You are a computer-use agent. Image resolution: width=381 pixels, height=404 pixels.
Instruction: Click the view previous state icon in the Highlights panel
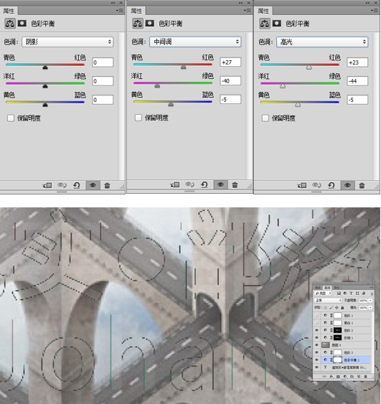pyautogui.click(x=316, y=185)
